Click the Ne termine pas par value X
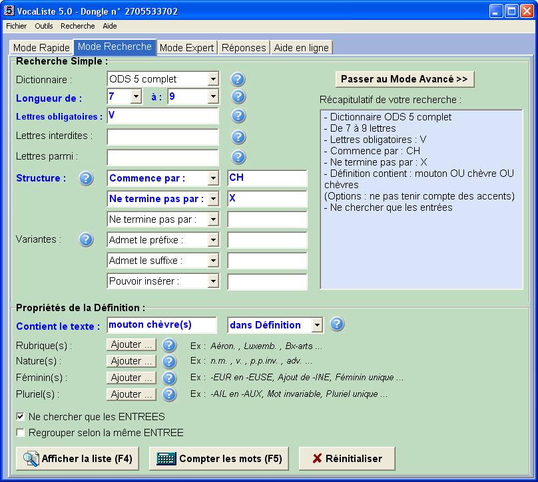The height and width of the screenshot is (482, 538). point(267,199)
